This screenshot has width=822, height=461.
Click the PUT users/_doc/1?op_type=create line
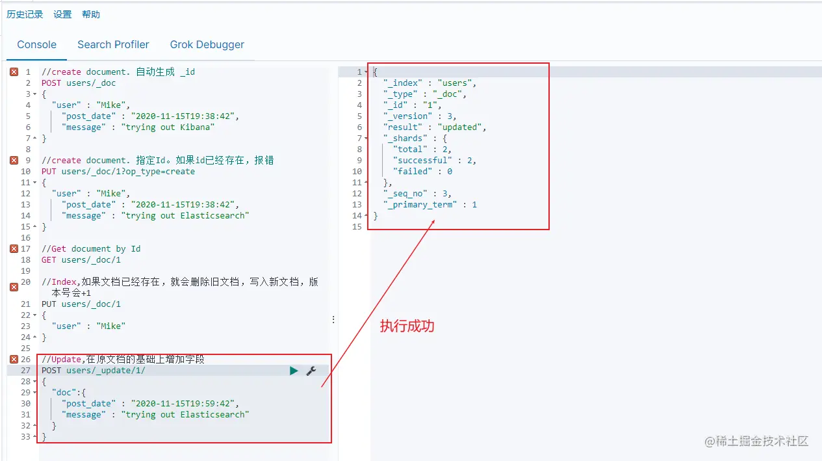click(x=118, y=172)
